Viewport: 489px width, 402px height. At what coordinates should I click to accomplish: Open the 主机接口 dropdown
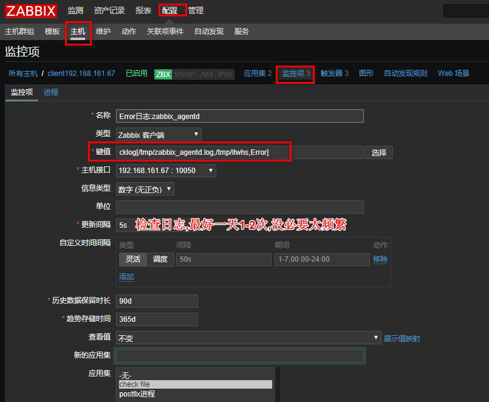(166, 171)
